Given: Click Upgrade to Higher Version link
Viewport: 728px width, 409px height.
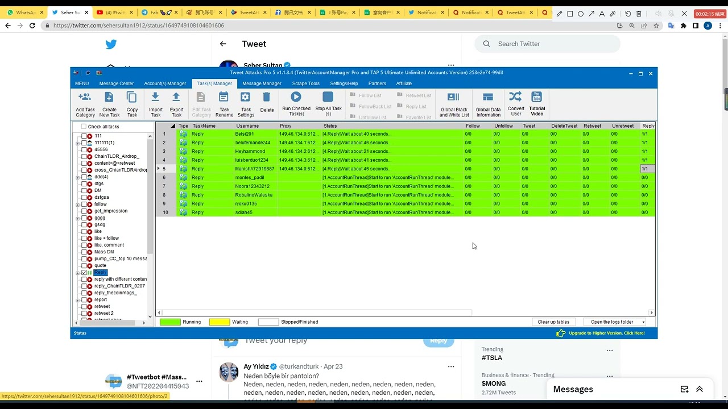Looking at the screenshot, I should pyautogui.click(x=606, y=333).
